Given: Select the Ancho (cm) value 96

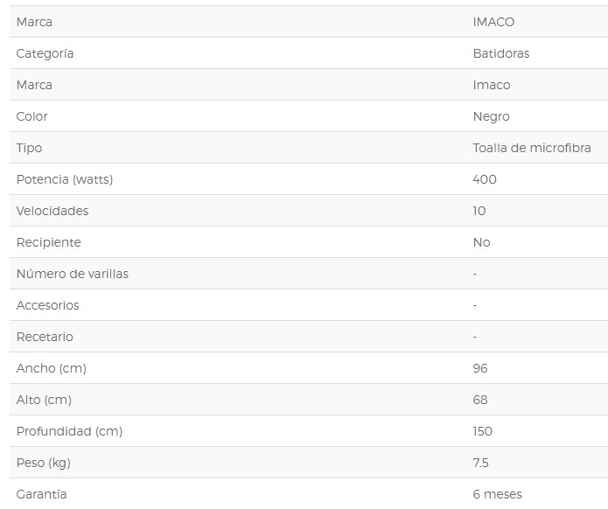Looking at the screenshot, I should click(x=480, y=368).
